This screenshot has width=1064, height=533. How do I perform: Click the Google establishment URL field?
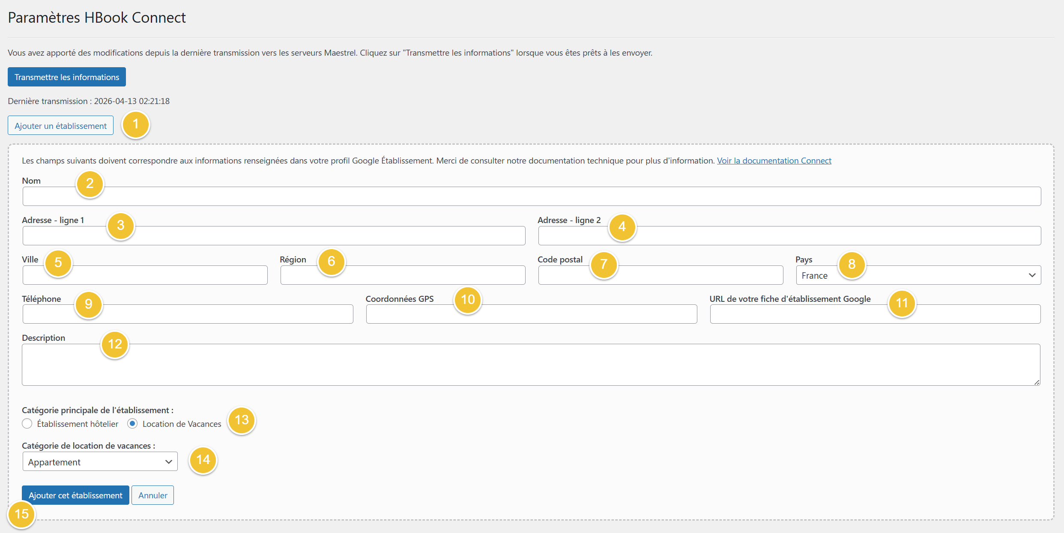pos(875,314)
